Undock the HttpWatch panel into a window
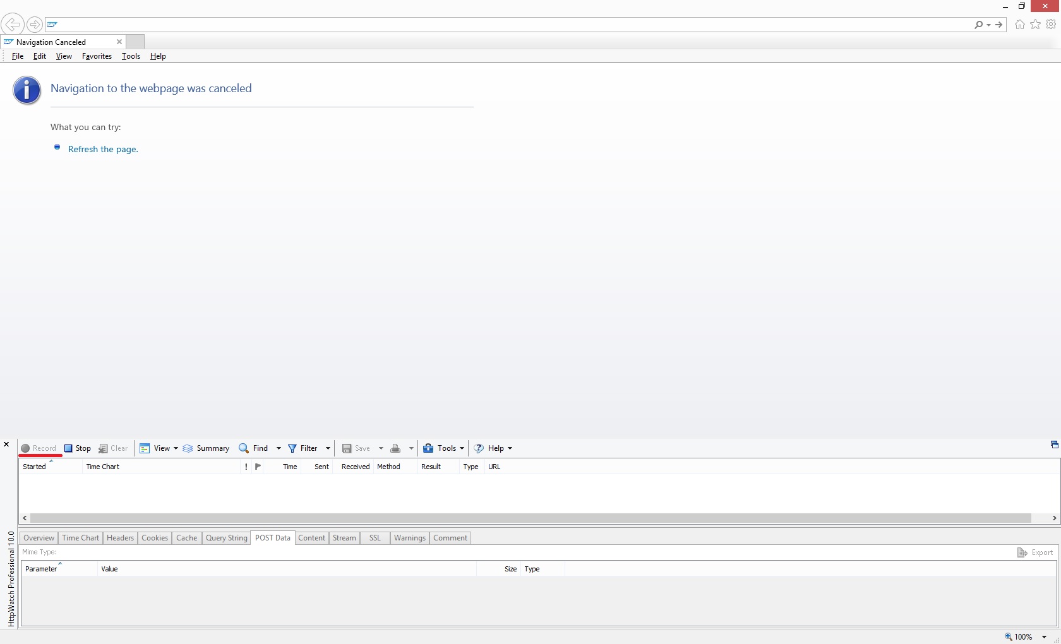This screenshot has height=644, width=1061. 1054,444
